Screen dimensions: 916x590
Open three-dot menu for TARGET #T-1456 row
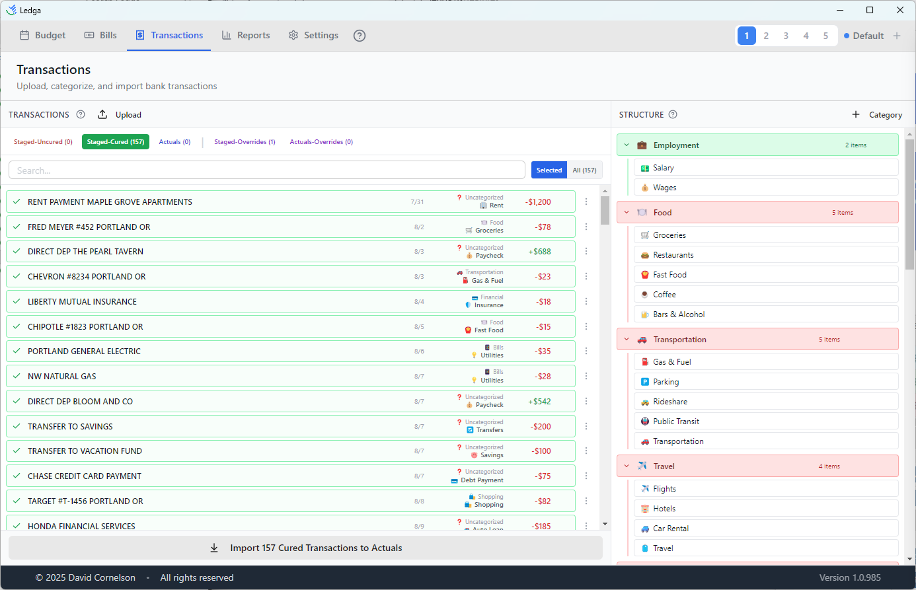click(586, 501)
